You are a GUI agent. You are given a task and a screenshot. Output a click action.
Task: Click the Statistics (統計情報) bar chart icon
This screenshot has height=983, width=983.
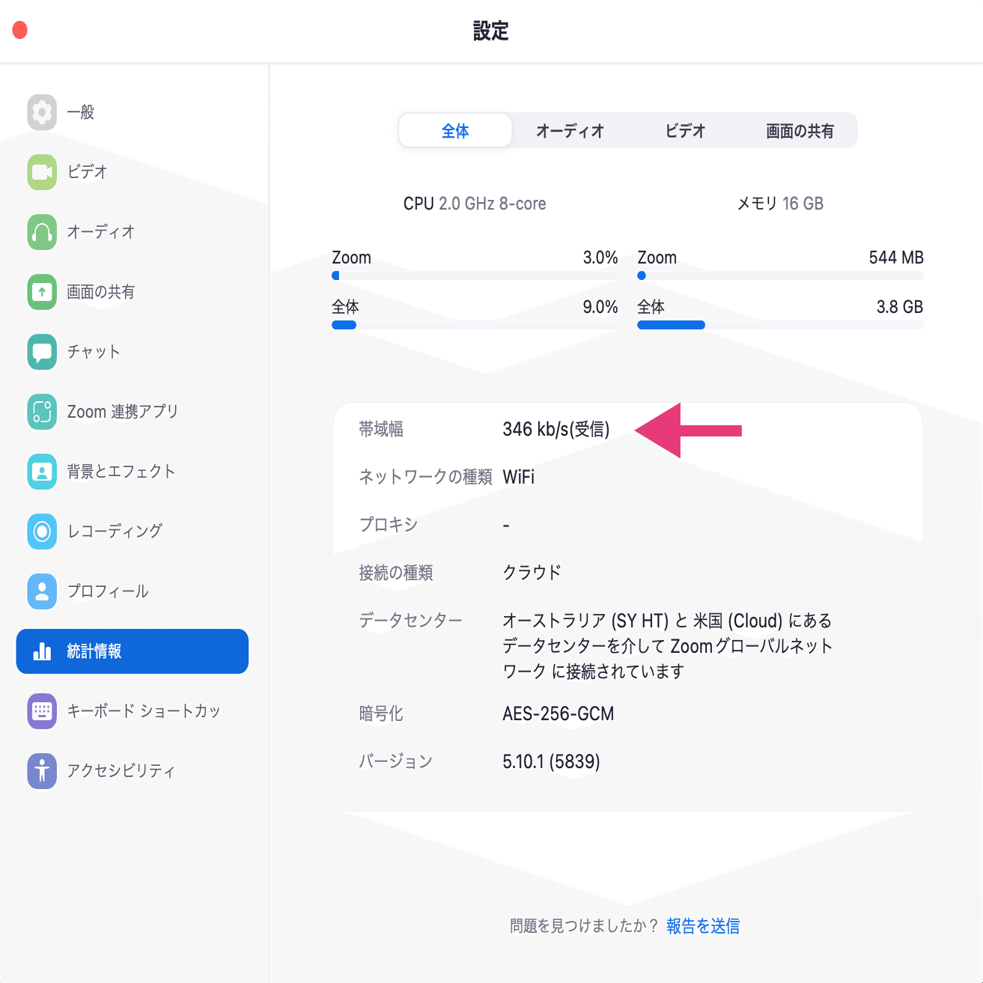pos(42,651)
